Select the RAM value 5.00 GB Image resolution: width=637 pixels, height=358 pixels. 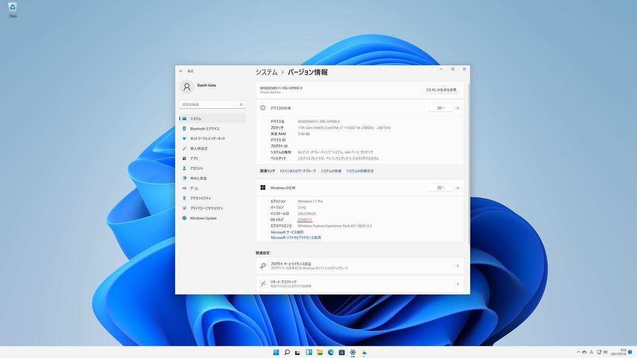click(x=304, y=134)
